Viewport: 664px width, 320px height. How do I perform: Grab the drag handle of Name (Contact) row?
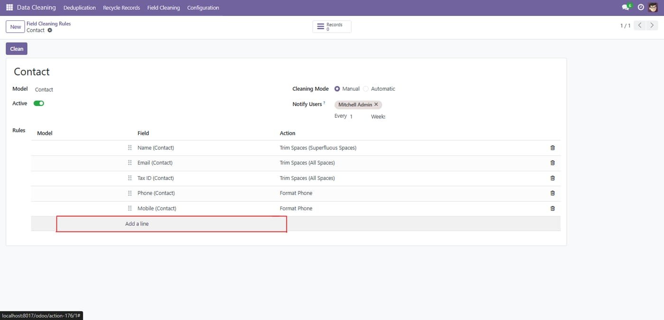coord(129,148)
